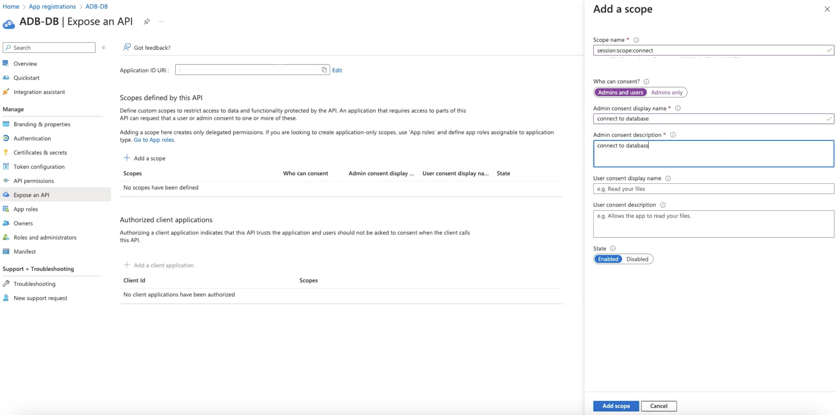View the State info tooltip
836x415 pixels.
pos(613,248)
